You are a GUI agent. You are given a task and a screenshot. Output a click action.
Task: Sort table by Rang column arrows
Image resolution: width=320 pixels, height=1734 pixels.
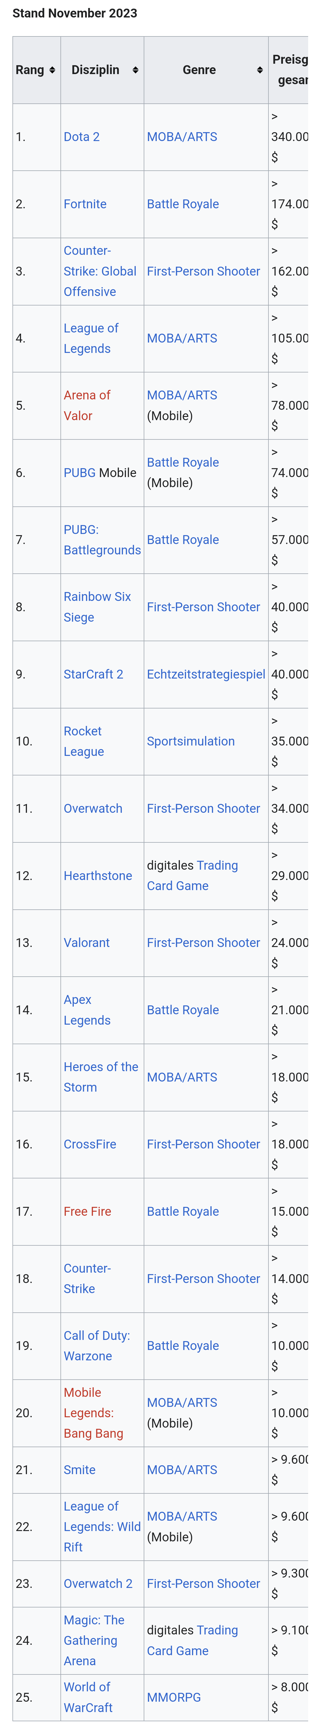tap(52, 70)
